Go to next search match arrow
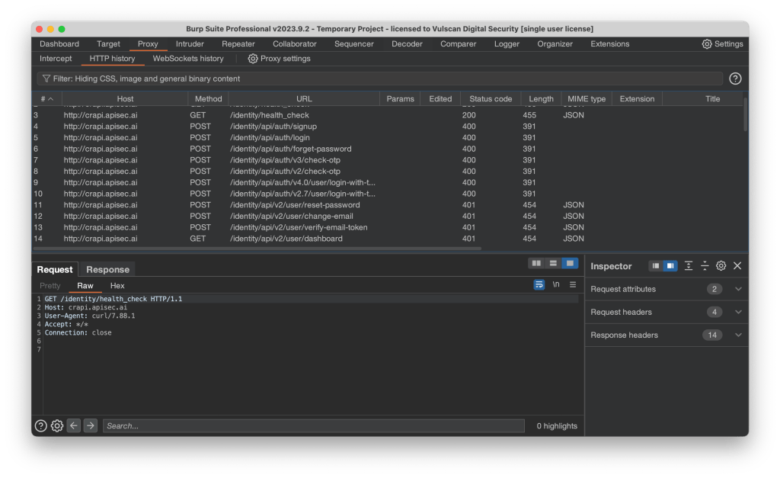The image size is (780, 478). pos(90,425)
